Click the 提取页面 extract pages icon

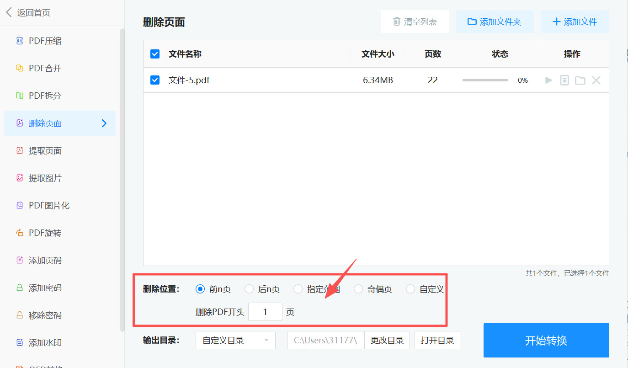20,151
